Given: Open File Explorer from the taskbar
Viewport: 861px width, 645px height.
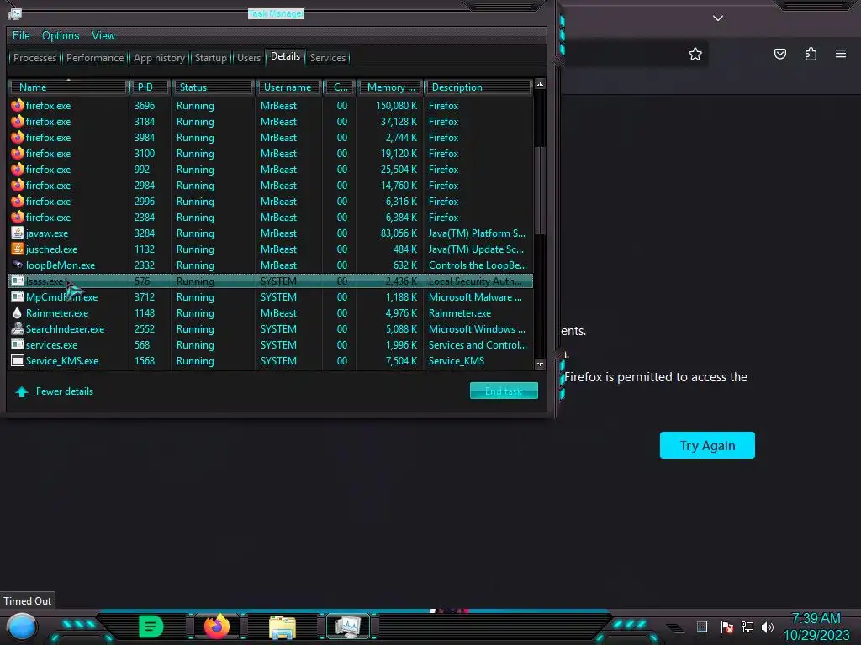Looking at the screenshot, I should pos(283,627).
